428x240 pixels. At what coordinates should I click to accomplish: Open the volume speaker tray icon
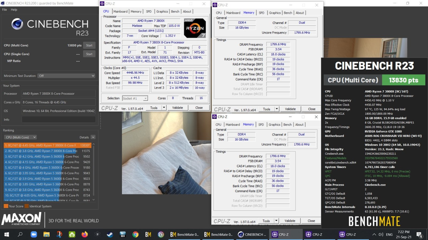pyautogui.click(x=381, y=234)
